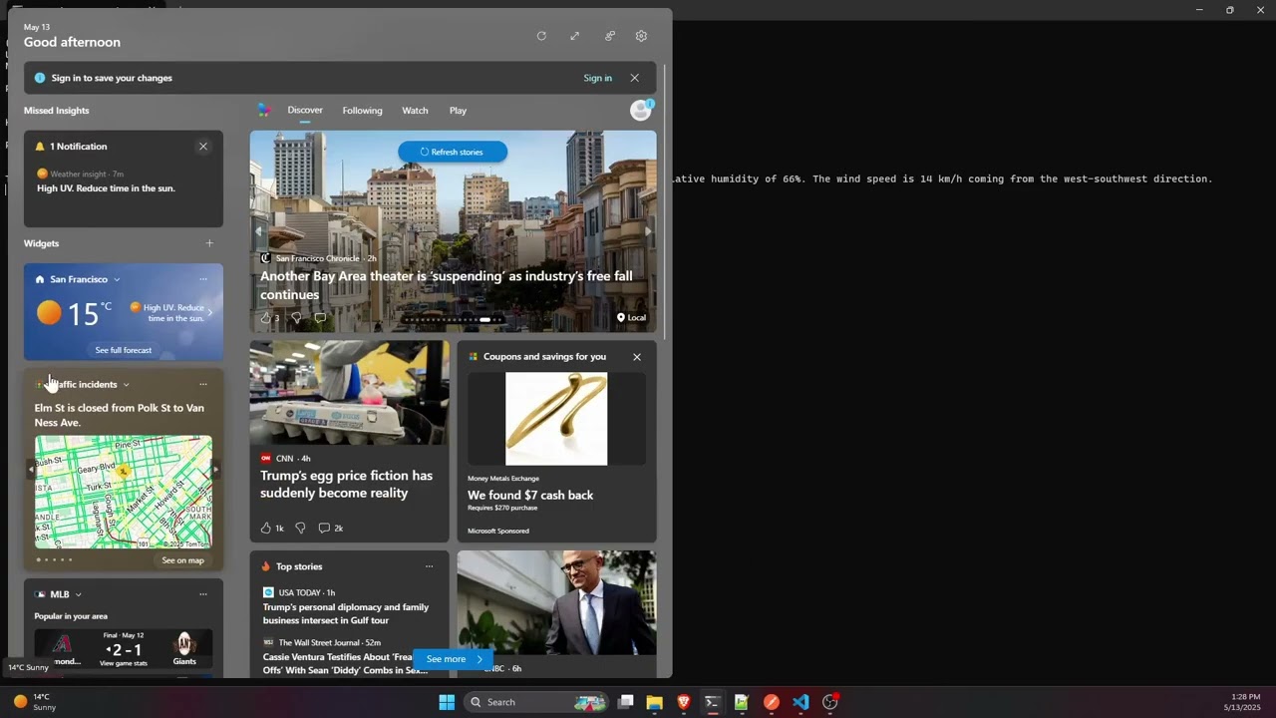Expand the MLB league dropdown

(x=78, y=594)
